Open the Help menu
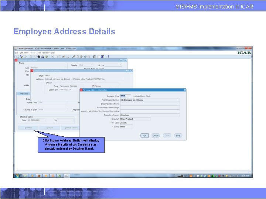This screenshot has height=199, width=266. (x=52, y=53)
